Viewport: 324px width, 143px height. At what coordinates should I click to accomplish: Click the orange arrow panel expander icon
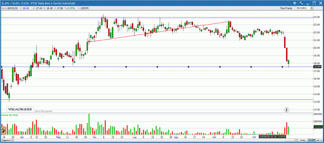(3, 131)
